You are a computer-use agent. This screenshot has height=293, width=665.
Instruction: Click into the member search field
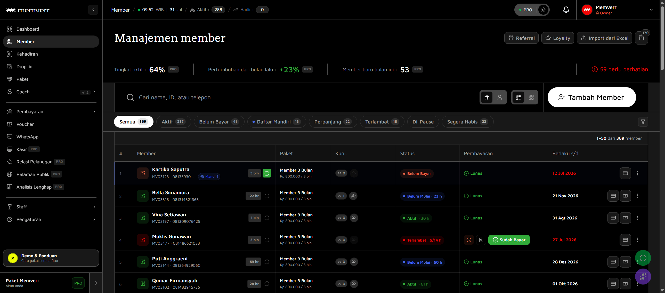294,97
